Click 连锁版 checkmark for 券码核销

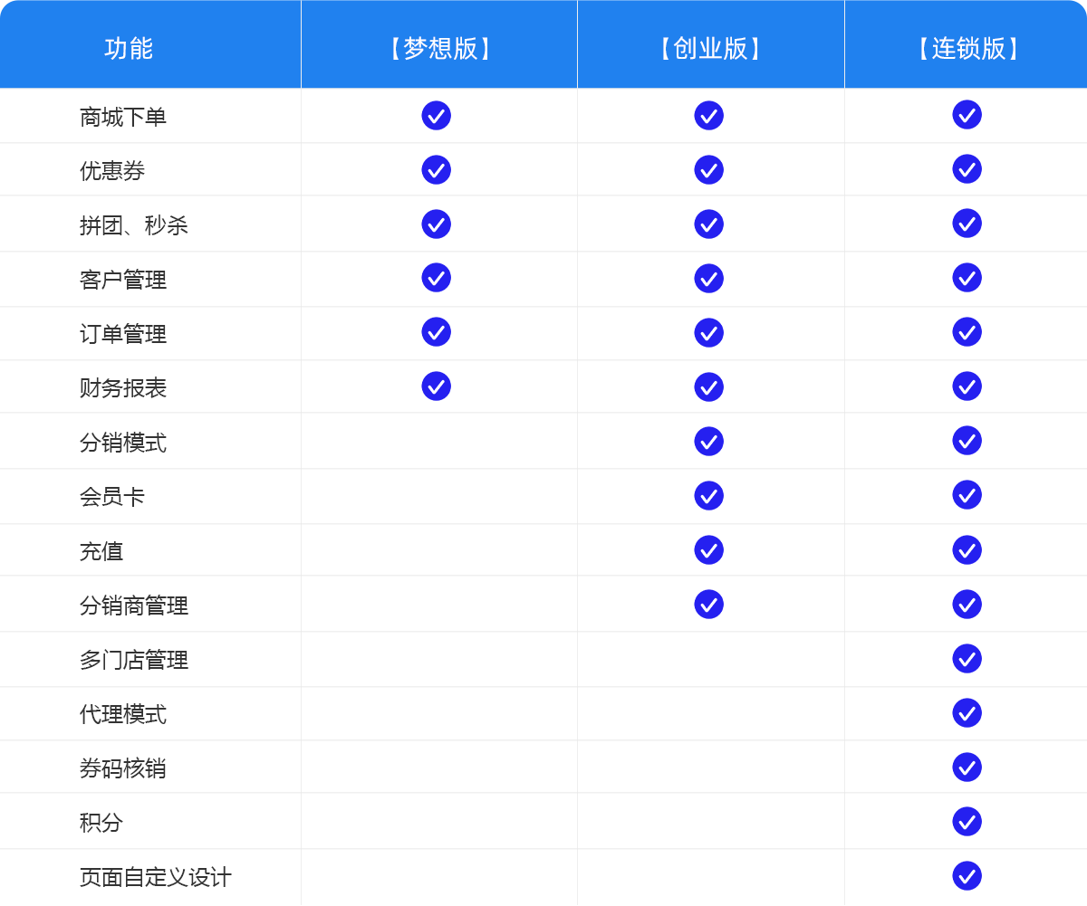(x=967, y=768)
